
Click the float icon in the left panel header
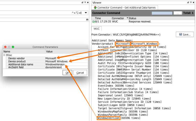click(x=82, y=2)
